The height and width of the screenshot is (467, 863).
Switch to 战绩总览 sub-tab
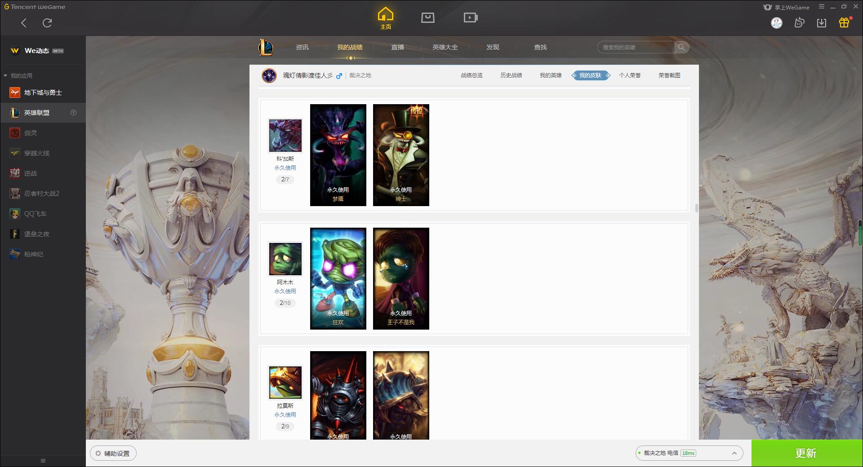click(x=472, y=75)
